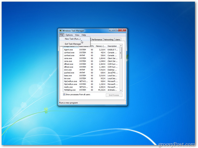Select MpCmdRun.exe process using 928 K

91,81
